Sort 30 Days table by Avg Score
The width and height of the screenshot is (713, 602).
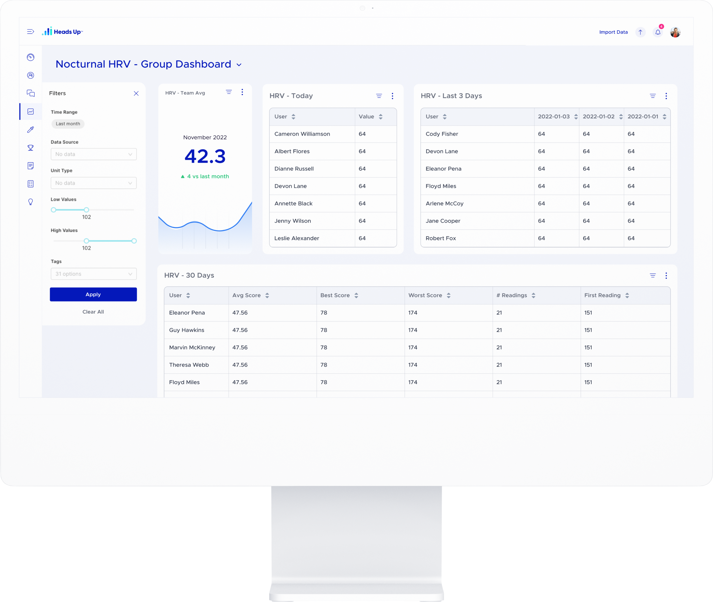pyautogui.click(x=267, y=296)
